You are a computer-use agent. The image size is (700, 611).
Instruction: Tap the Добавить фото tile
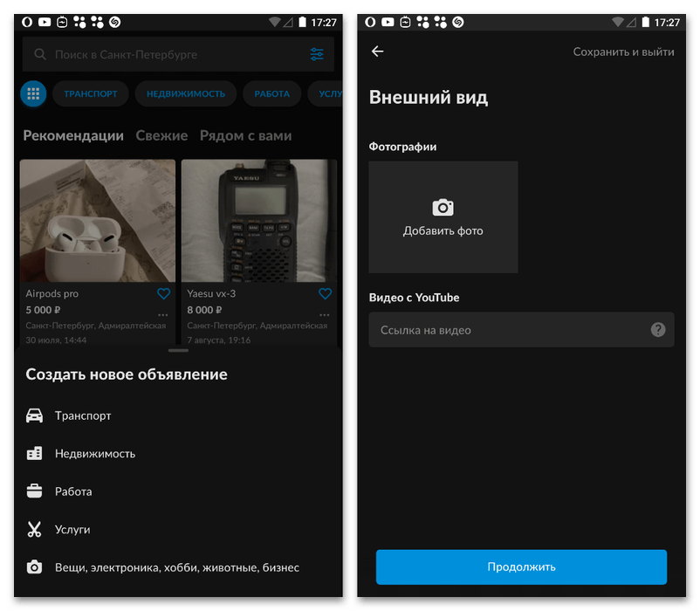tap(443, 217)
